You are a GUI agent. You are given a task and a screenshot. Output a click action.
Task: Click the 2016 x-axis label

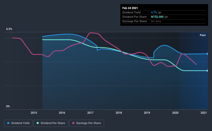(62, 113)
